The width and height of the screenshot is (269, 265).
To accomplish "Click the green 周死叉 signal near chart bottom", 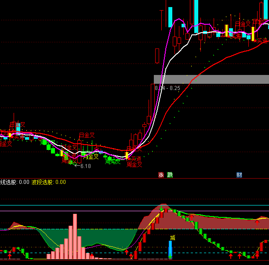I will (x=113, y=162).
